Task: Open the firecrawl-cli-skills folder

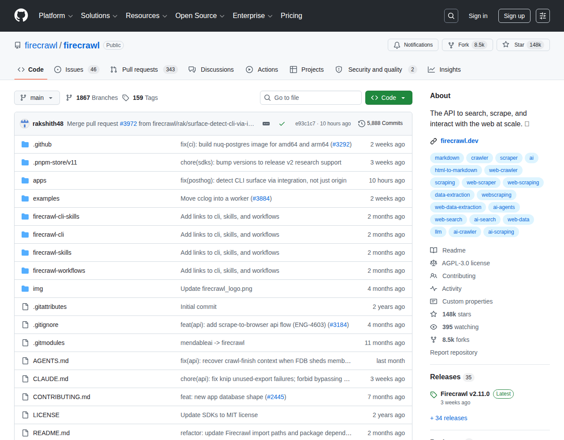Action: 56,216
